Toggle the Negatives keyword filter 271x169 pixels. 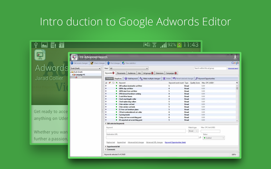[x=118, y=78]
